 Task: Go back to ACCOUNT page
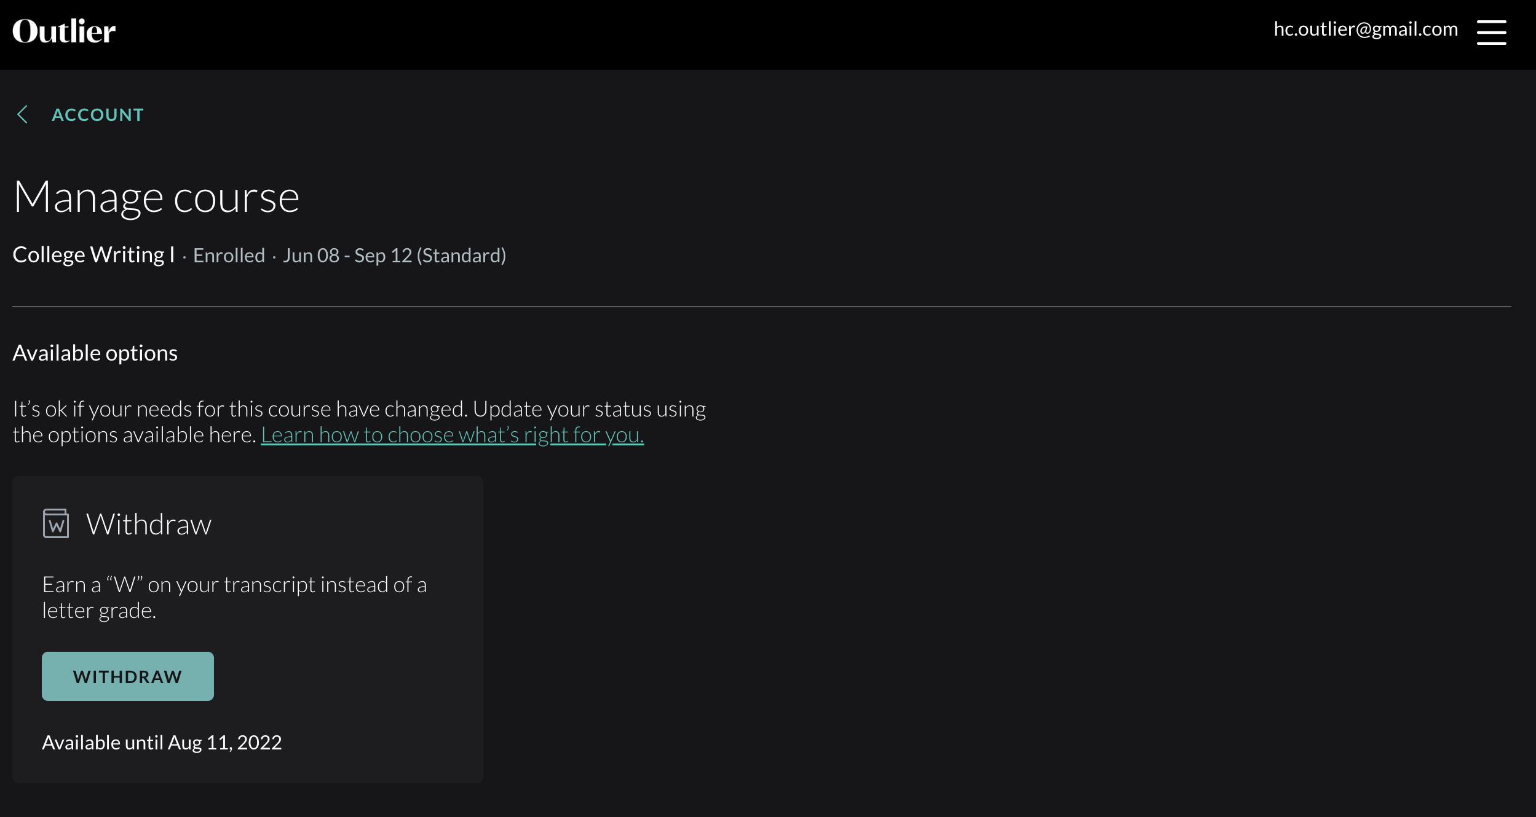pos(97,115)
